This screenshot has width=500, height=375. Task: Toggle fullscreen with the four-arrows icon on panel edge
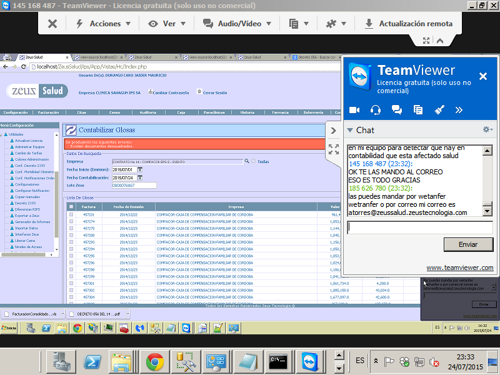click(x=334, y=149)
